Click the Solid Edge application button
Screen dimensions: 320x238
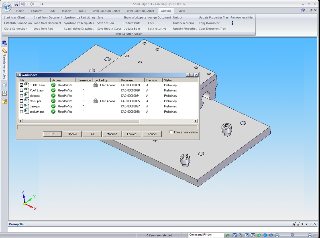coord(7,6)
